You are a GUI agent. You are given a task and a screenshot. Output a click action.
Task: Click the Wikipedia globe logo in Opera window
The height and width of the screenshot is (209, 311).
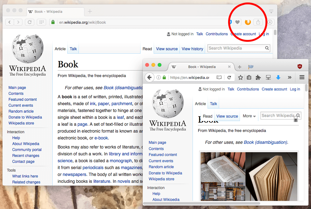pos(27,49)
